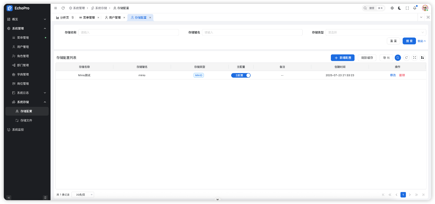Open the 20条/页 page size dropdown
This screenshot has width=435, height=204.
pos(83,195)
